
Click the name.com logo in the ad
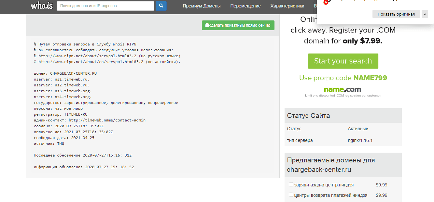click(x=343, y=89)
